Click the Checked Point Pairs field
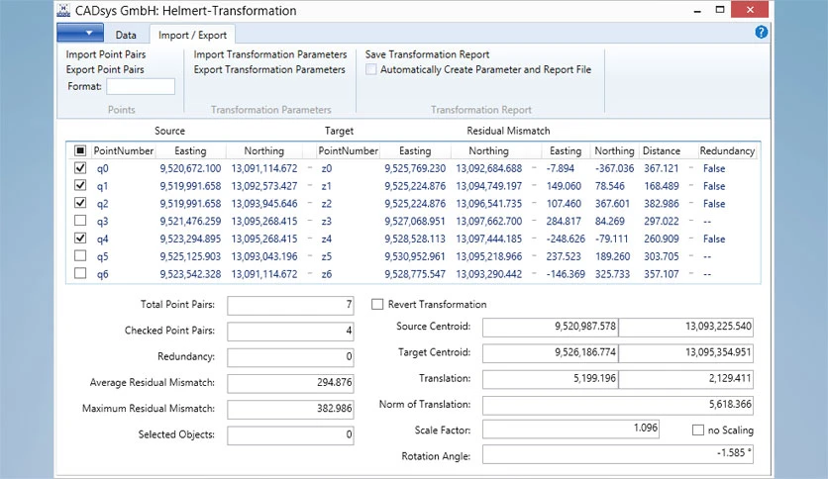828x479 pixels. pyautogui.click(x=290, y=331)
